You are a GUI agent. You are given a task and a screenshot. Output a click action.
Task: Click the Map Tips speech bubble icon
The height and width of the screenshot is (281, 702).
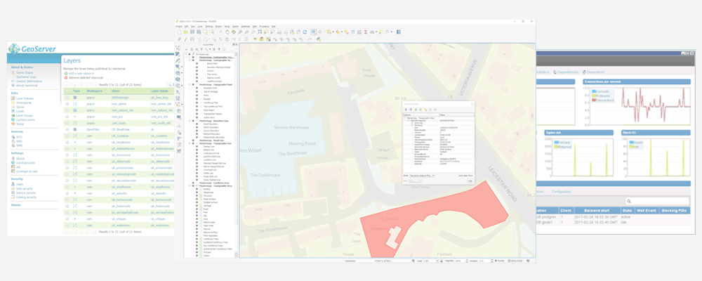pyautogui.click(x=381, y=32)
